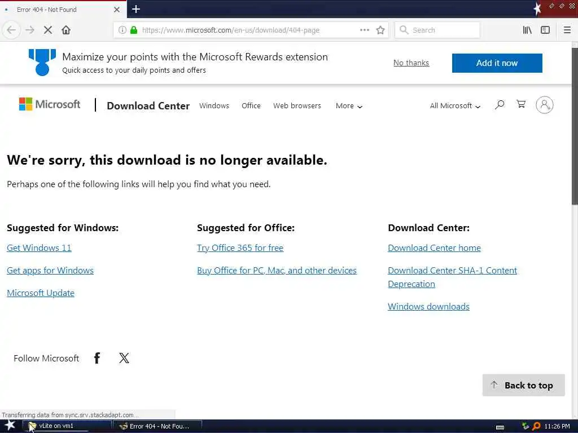Click the Back to top button
Screen dimensions: 578x433
pyautogui.click(x=523, y=385)
